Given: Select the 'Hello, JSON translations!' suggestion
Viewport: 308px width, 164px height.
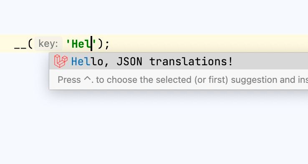Looking at the screenshot, I should click(179, 61).
